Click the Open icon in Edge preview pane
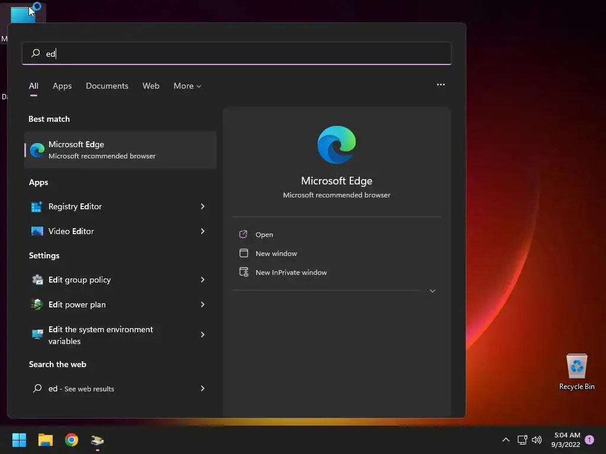This screenshot has width=606, height=454. 243,234
